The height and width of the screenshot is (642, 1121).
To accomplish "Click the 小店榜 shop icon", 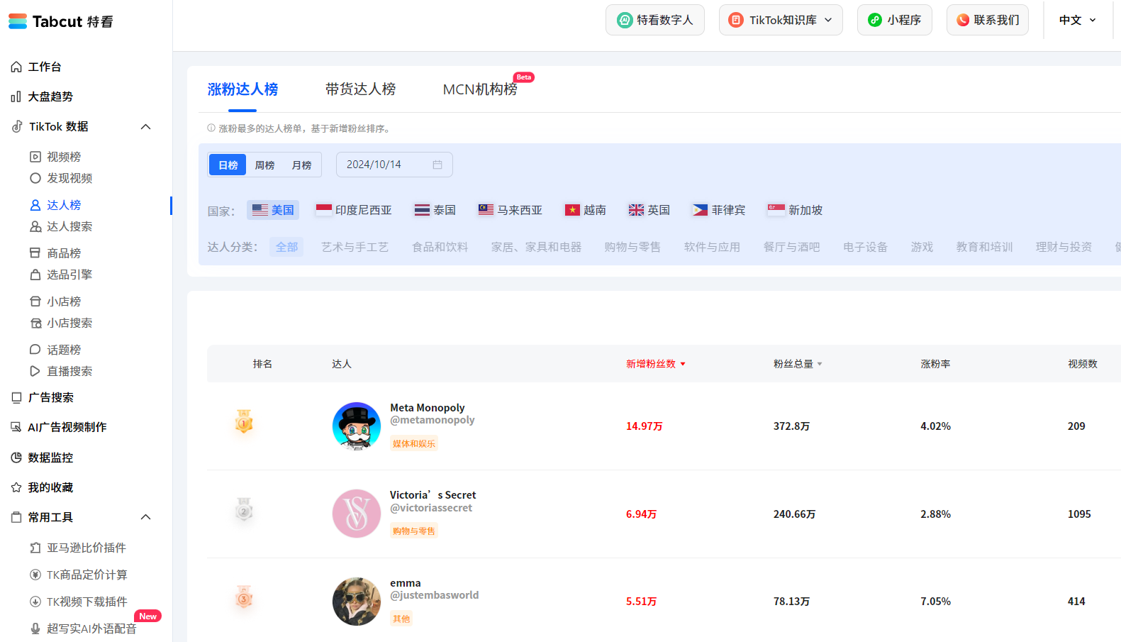I will [35, 301].
